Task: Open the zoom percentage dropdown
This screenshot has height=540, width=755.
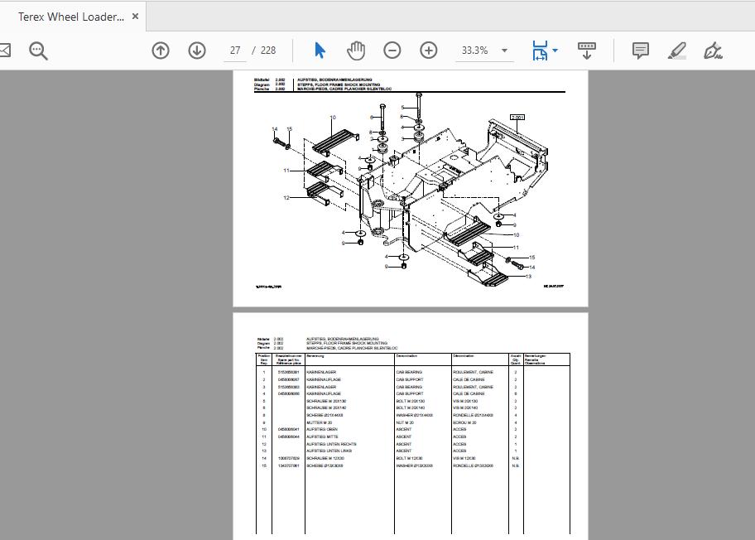Action: click(x=503, y=50)
